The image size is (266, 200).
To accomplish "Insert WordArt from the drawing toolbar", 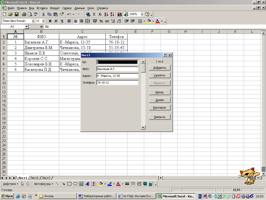I will (87, 184).
